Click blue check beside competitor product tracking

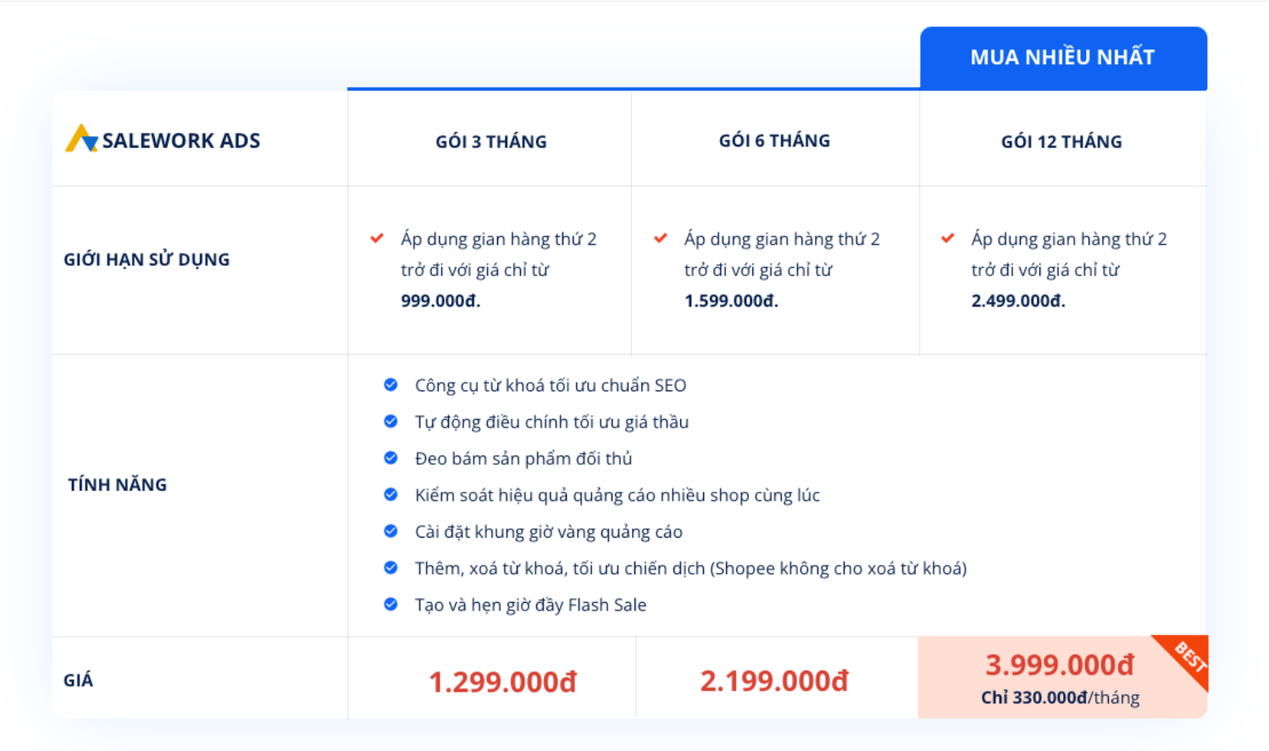(x=391, y=458)
